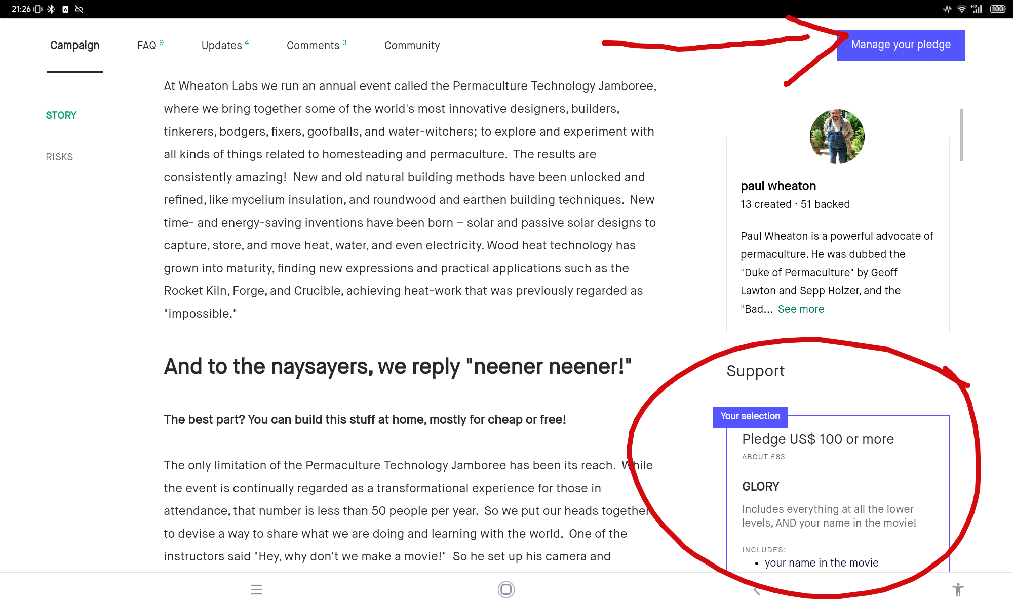Click the 'neener neener!' heading
1013x607 pixels.
coord(398,367)
